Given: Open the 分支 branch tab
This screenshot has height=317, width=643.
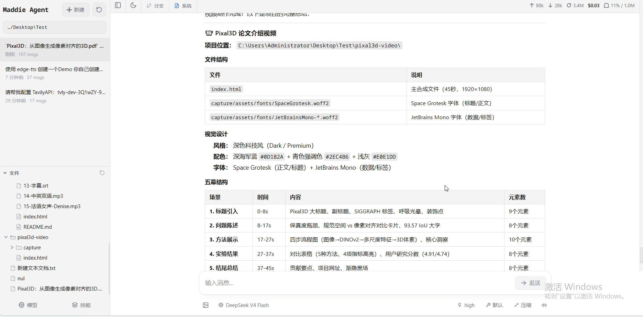Looking at the screenshot, I should 155,6.
